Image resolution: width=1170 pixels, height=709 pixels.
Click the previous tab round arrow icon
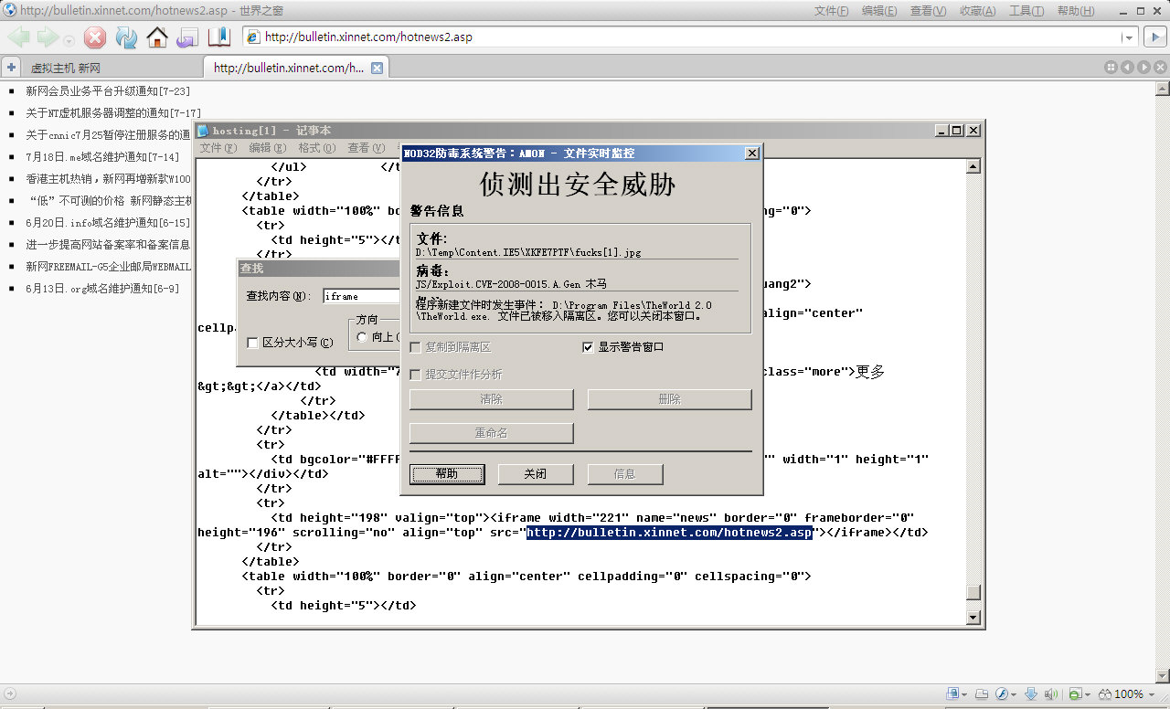pos(1127,68)
